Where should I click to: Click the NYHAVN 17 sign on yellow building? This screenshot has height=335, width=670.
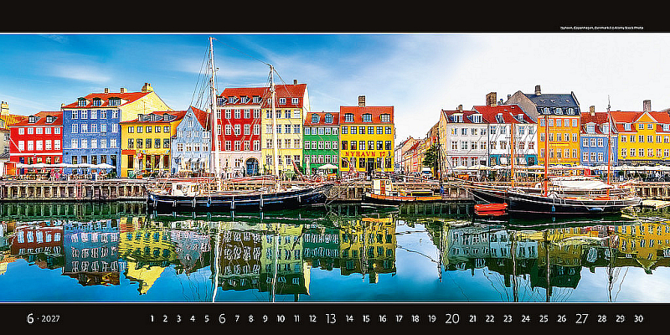(x=365, y=153)
